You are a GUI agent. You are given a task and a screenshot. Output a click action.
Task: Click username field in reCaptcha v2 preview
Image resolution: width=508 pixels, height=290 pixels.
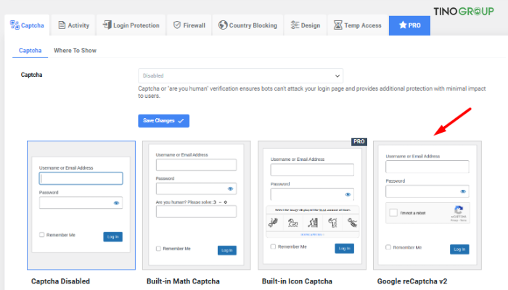427,167
